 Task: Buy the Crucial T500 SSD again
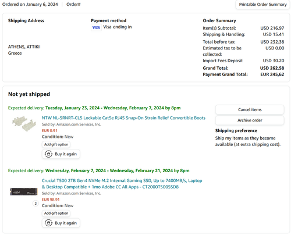(61, 223)
